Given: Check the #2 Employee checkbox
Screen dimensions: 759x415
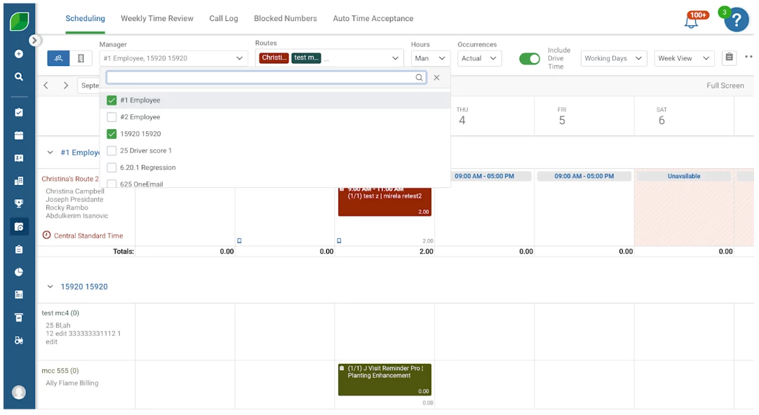Looking at the screenshot, I should click(112, 117).
